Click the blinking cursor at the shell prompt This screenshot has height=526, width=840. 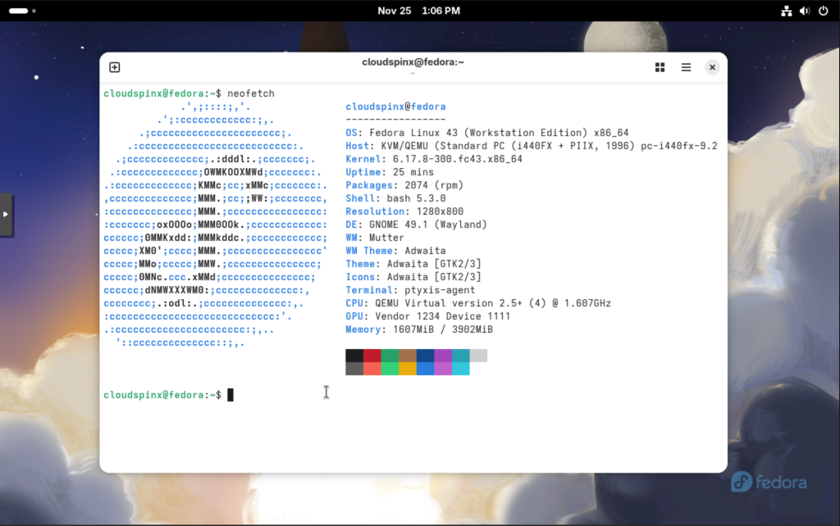pos(231,394)
